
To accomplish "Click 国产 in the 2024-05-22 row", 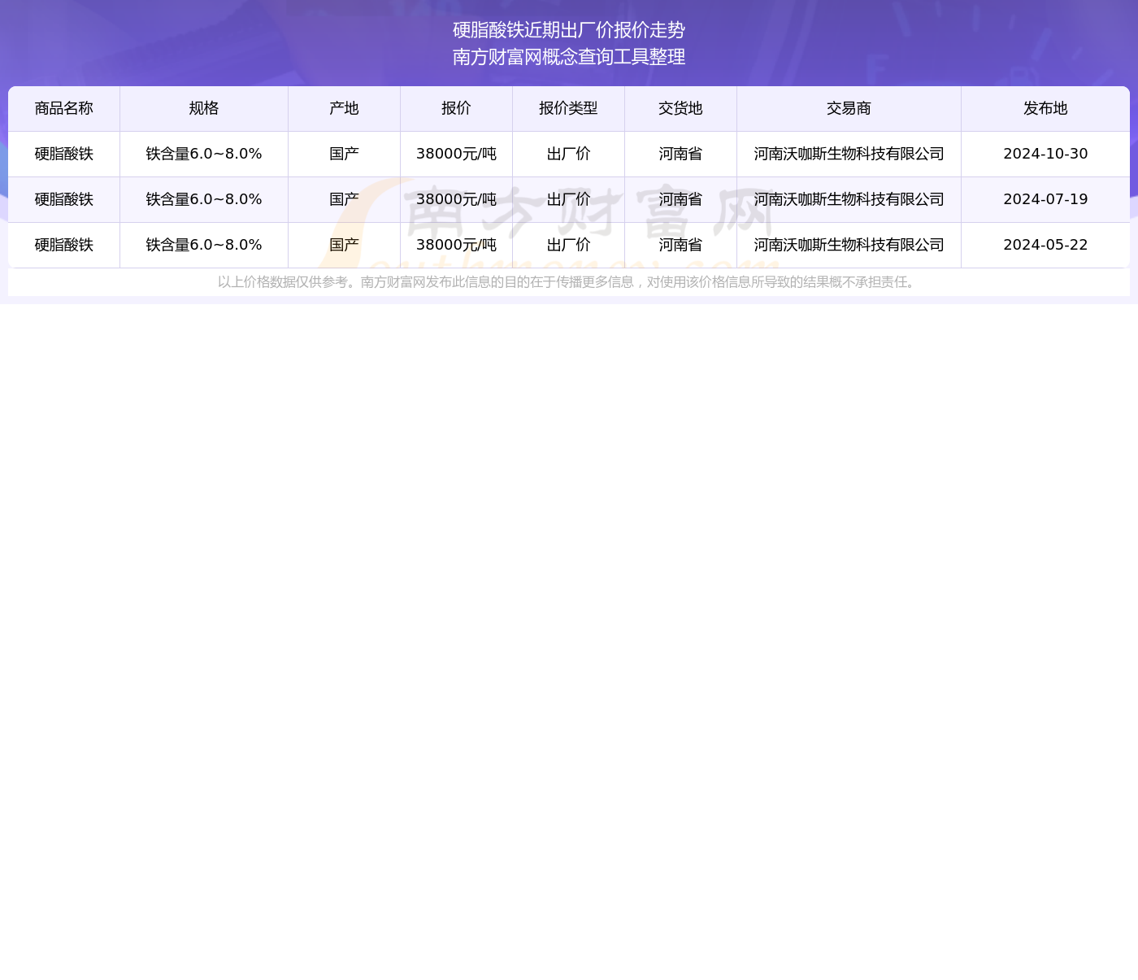I will click(344, 245).
